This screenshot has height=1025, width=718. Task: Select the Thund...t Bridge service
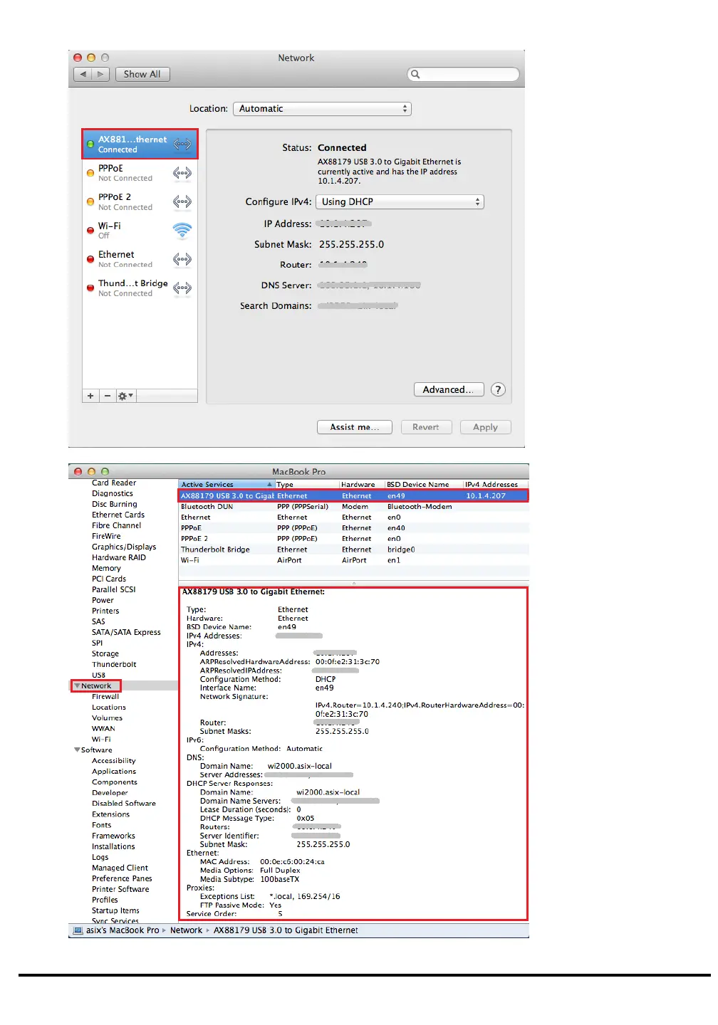pos(140,288)
